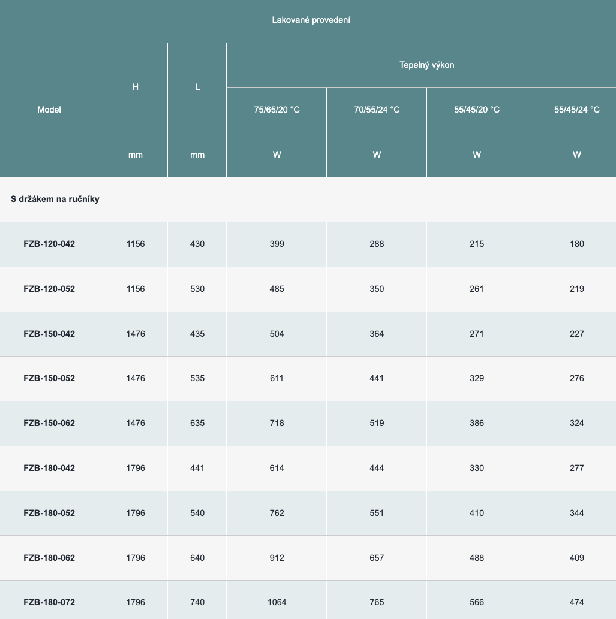This screenshot has height=619, width=616.
Task: Click the 399 value for FZB-120-042
Action: pyautogui.click(x=277, y=244)
